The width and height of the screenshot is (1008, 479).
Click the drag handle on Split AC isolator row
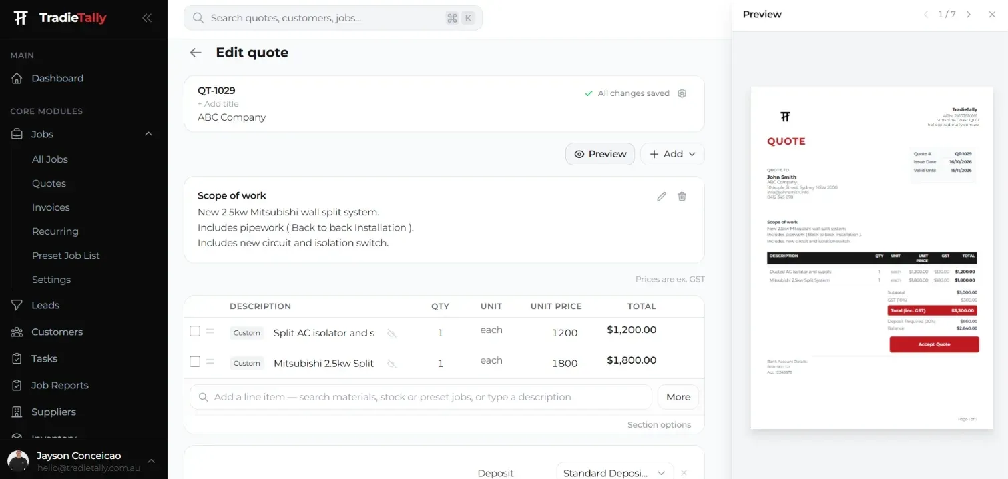pos(210,331)
